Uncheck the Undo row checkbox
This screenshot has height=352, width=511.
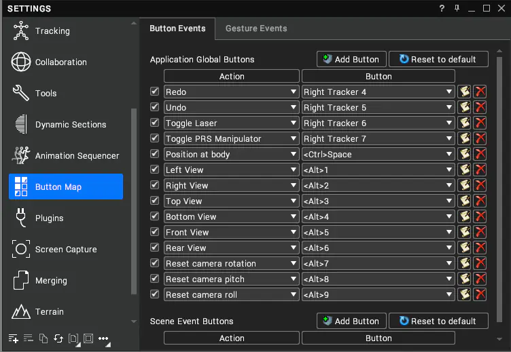(154, 107)
